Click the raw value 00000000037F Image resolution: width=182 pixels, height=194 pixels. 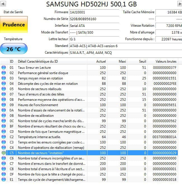click(x=165, y=68)
